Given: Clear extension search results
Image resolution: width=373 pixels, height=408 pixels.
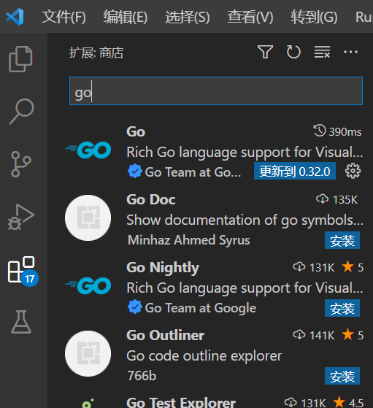Looking at the screenshot, I should 322,52.
